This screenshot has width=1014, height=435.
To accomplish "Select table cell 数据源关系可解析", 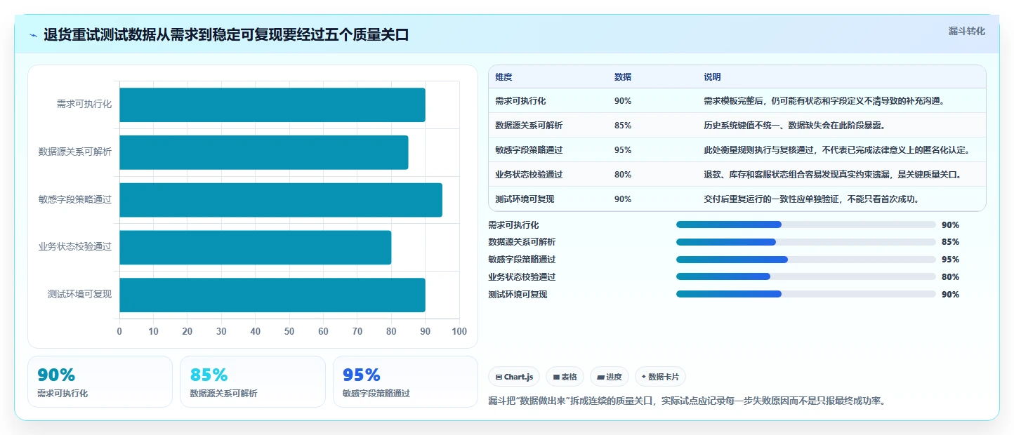I will (529, 126).
